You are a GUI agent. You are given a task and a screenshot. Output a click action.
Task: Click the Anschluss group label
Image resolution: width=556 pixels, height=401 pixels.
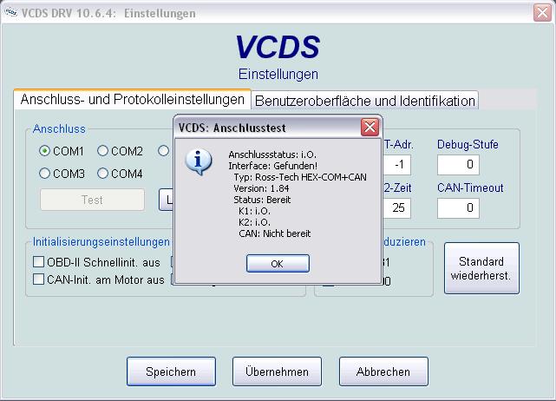[x=59, y=128]
